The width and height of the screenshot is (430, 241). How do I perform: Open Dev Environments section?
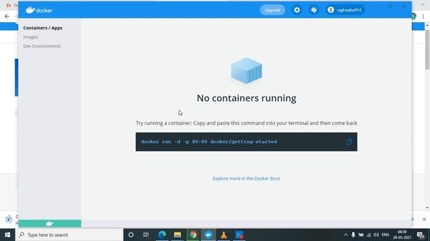42,46
